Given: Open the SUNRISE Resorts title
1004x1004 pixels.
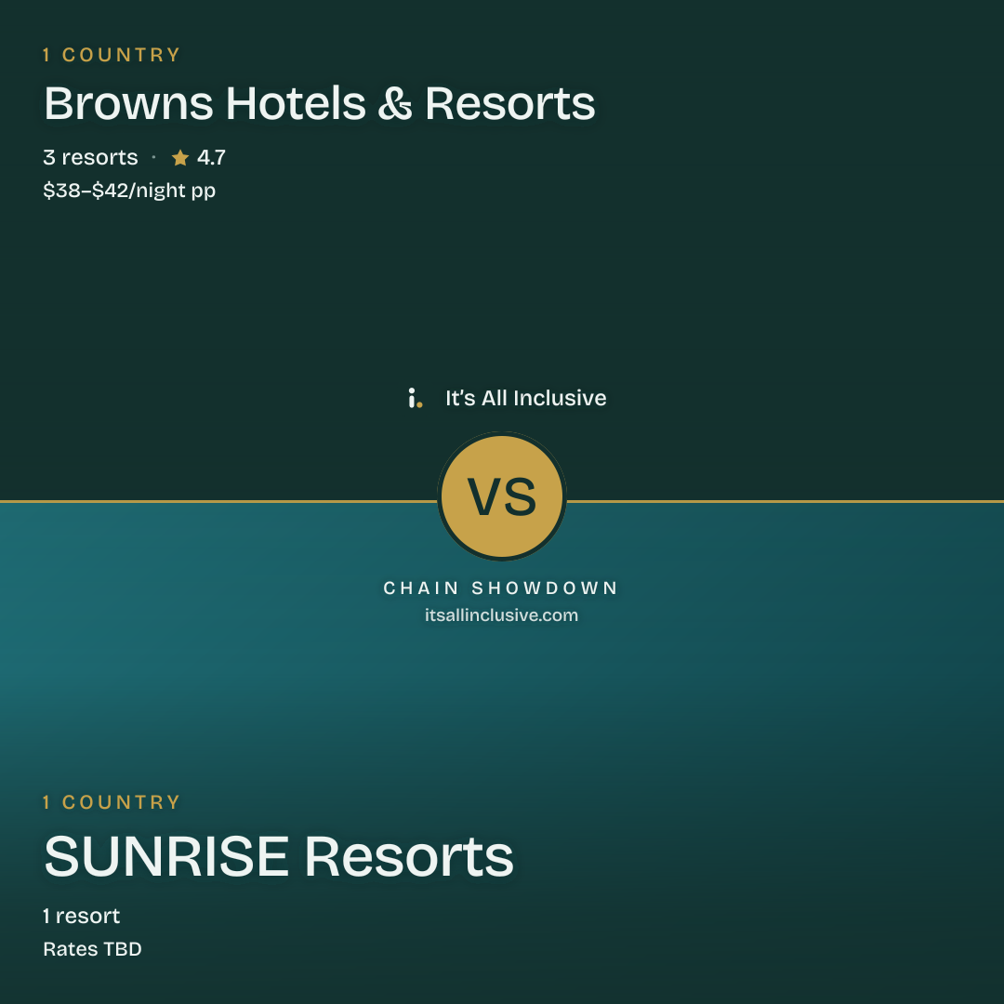Looking at the screenshot, I should tap(279, 856).
